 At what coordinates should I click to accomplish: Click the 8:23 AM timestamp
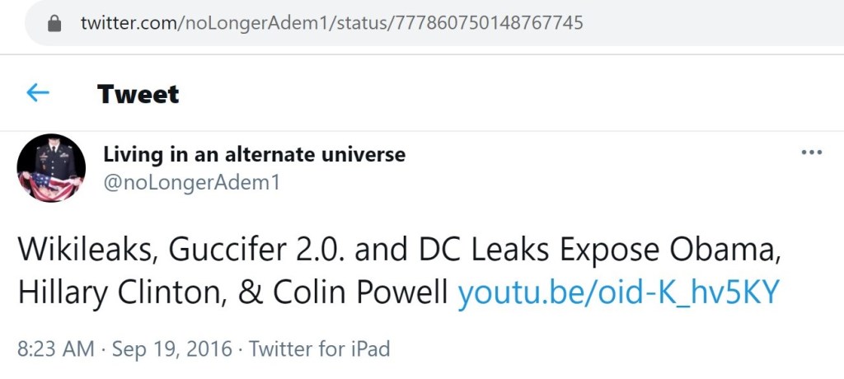[55, 349]
